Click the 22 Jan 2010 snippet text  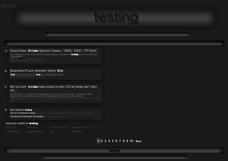[51, 95]
